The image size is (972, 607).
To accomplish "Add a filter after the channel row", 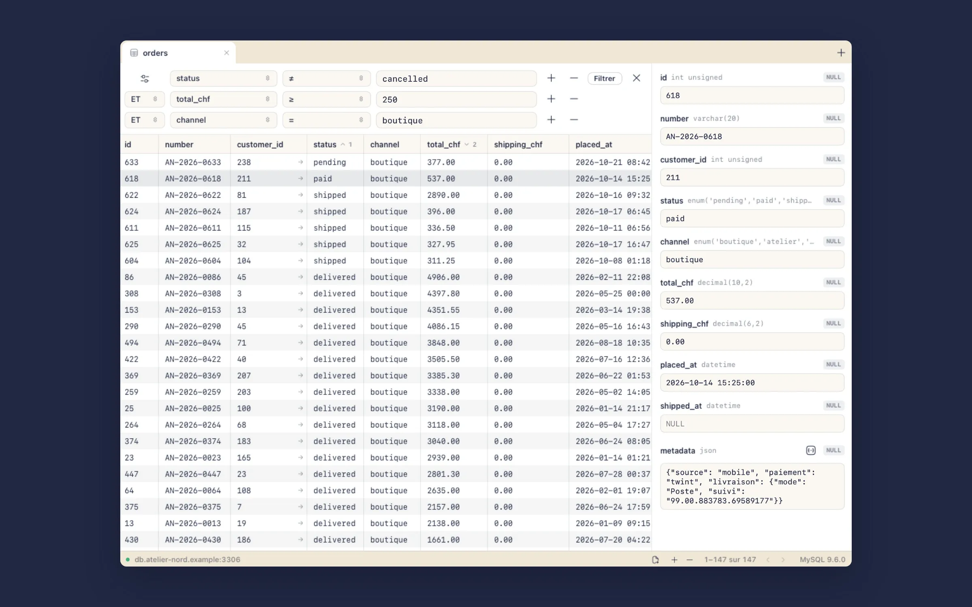I will (551, 120).
